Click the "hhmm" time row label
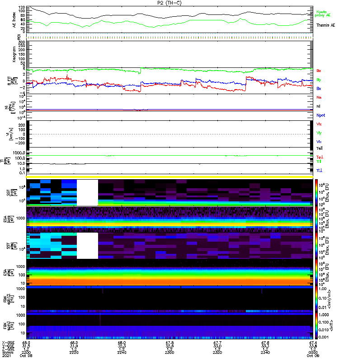Image resolution: width=339 pixels, height=362 pixels. pyautogui.click(x=8, y=352)
